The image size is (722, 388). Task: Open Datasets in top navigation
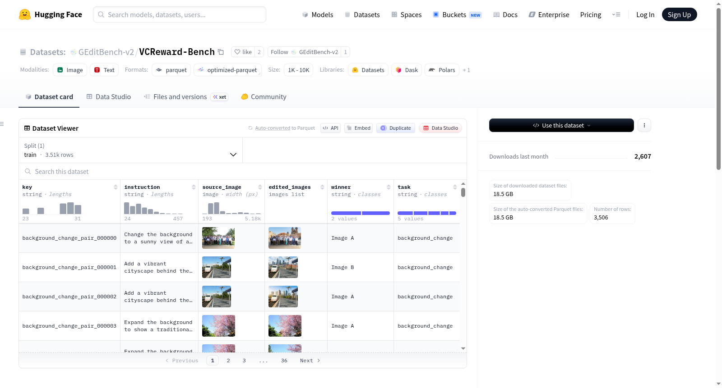point(362,14)
